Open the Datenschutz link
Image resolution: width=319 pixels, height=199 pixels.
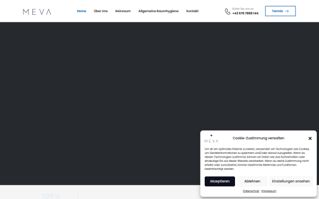coord(251,191)
